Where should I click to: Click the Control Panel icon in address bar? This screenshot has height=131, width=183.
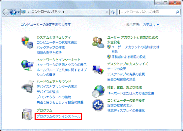coord(23,12)
